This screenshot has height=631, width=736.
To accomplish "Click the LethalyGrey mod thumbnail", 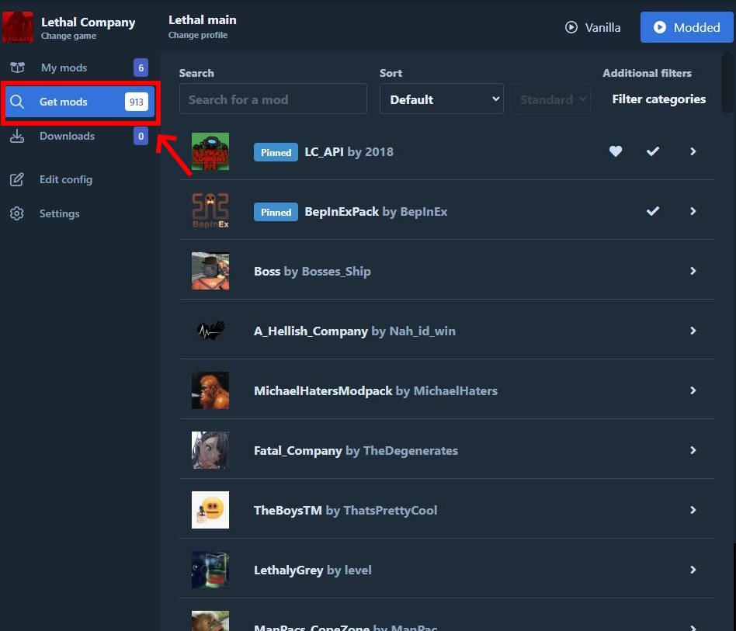I will 210,570.
